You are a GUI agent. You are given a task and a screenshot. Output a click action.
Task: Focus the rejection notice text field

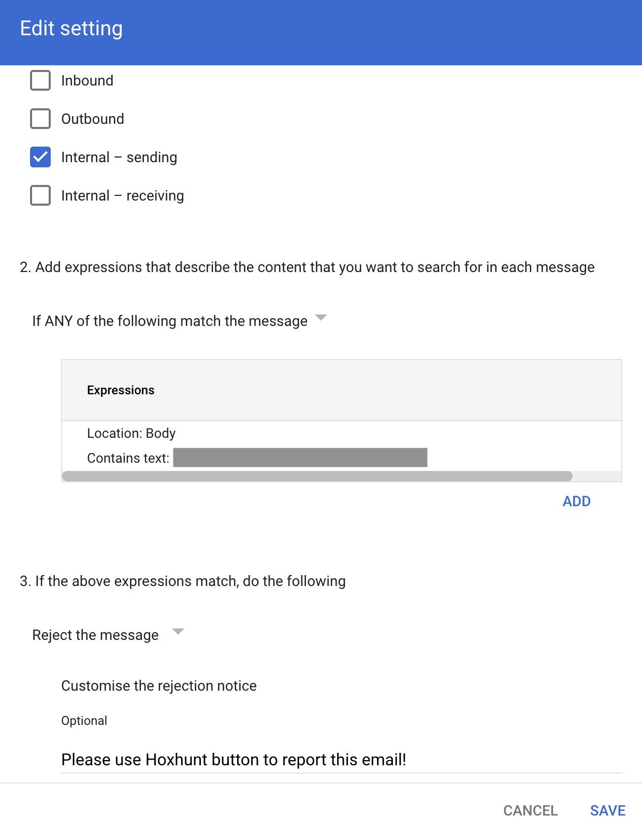341,760
